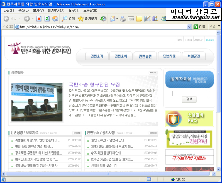Click the SITEMAP link at page top
Image resolution: width=222 pixels, height=183 pixels.
pyautogui.click(x=198, y=40)
